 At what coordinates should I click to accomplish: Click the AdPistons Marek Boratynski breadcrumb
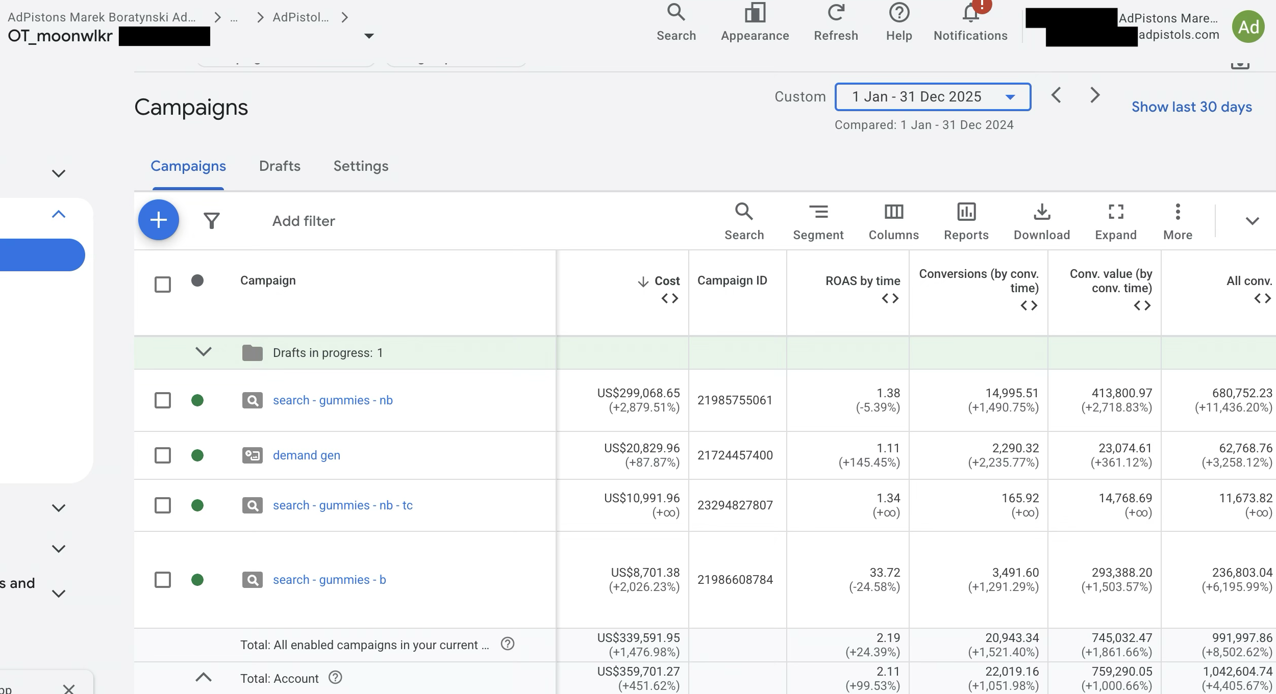(102, 17)
